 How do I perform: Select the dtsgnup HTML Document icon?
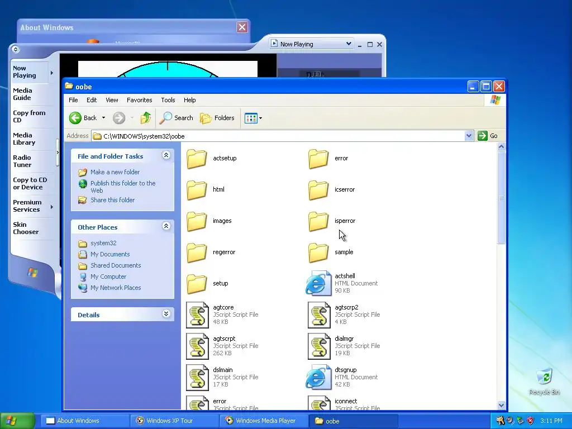point(318,377)
